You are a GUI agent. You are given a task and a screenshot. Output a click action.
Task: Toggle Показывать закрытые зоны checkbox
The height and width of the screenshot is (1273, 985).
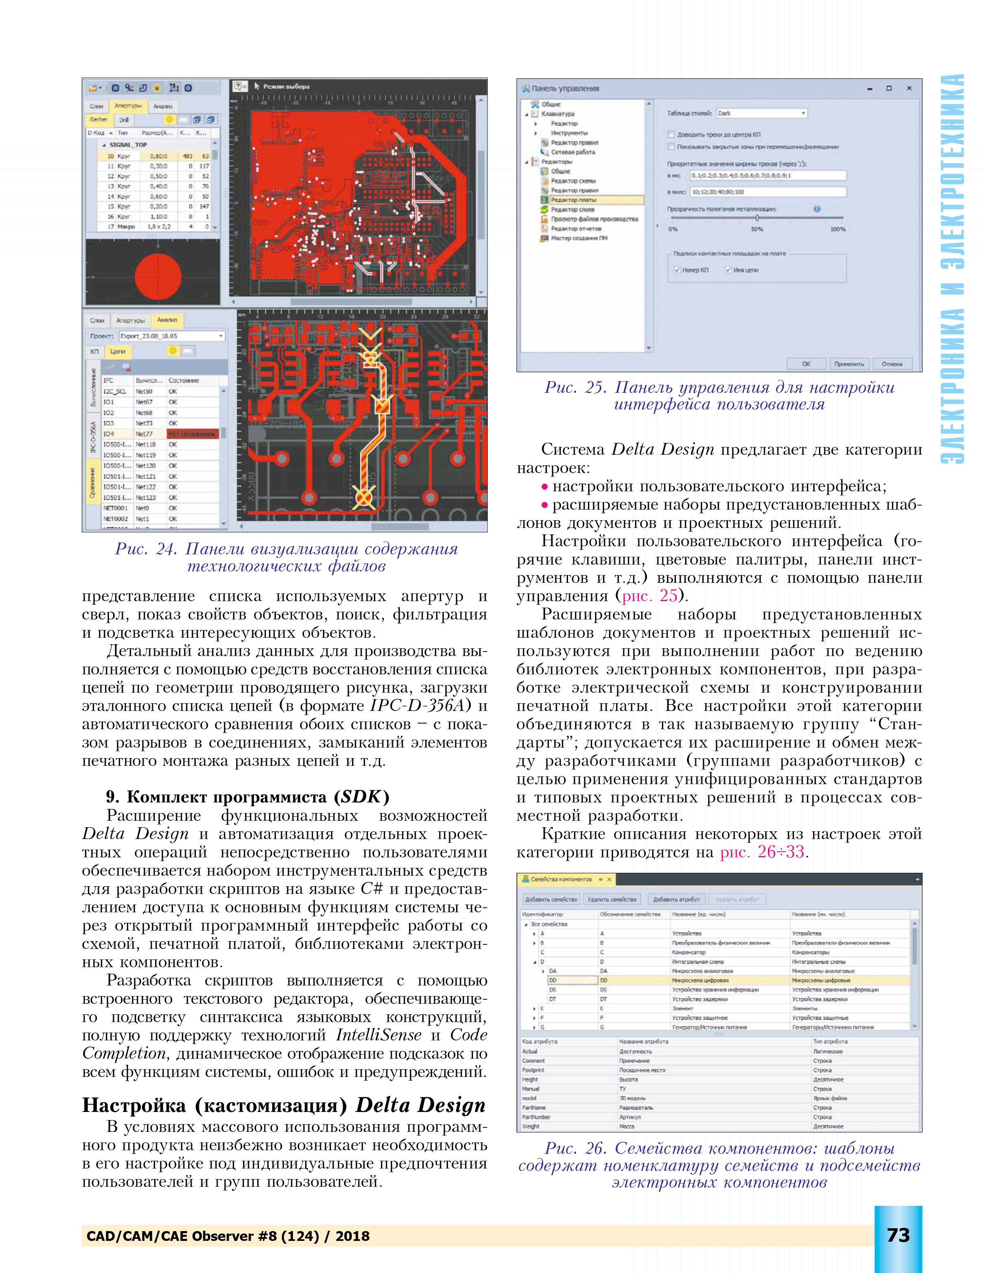coord(671,147)
